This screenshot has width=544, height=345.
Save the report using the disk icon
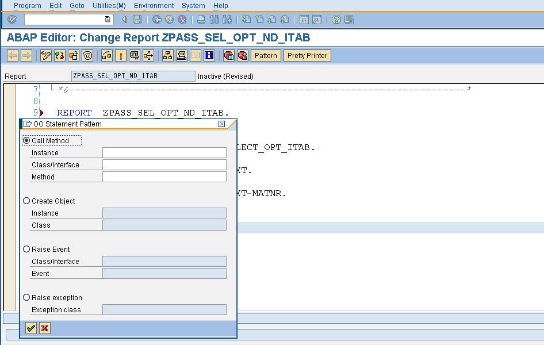coord(137,19)
